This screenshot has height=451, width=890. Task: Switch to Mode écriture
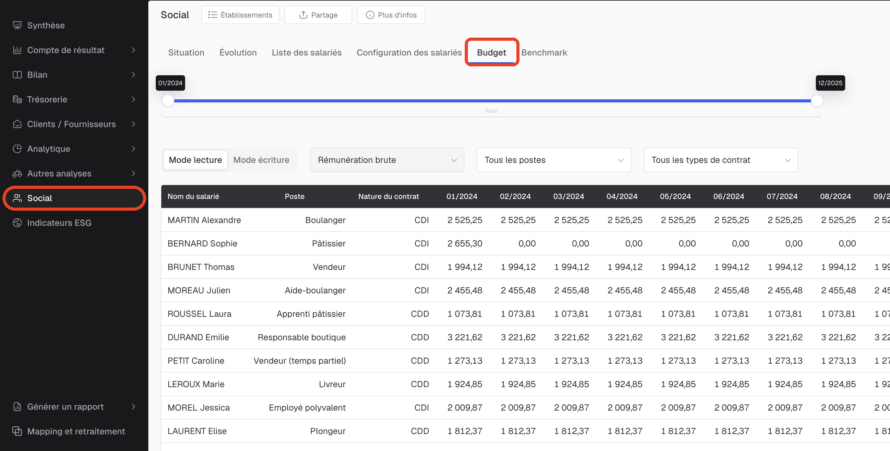(x=261, y=160)
